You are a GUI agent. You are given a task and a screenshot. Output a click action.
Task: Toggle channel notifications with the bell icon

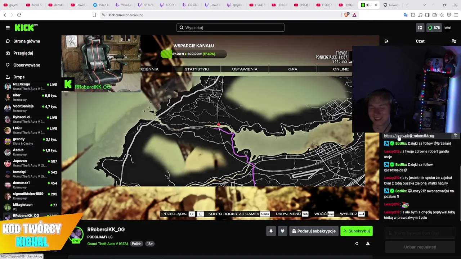[271, 231]
